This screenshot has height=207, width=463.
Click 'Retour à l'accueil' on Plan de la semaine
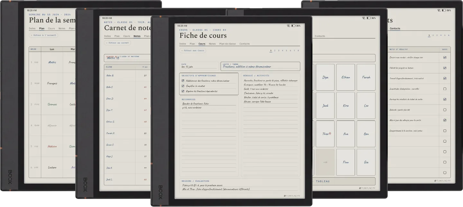click(44, 35)
